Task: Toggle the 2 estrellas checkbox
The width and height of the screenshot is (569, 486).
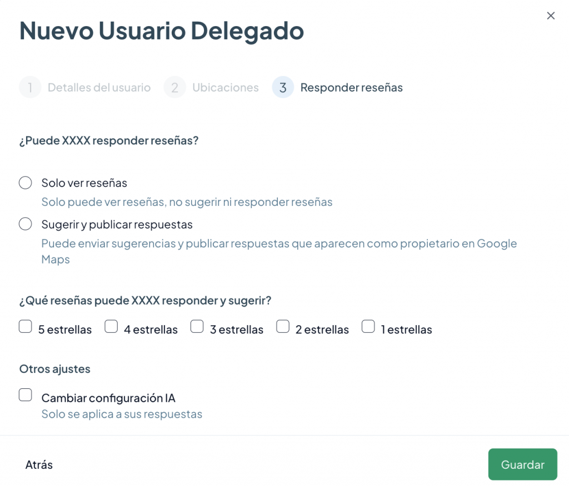Action: [x=283, y=326]
